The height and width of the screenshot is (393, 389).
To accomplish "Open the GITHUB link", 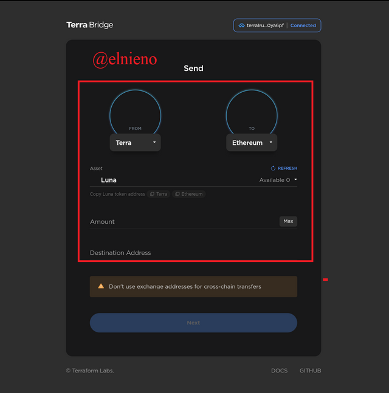I will coord(310,371).
